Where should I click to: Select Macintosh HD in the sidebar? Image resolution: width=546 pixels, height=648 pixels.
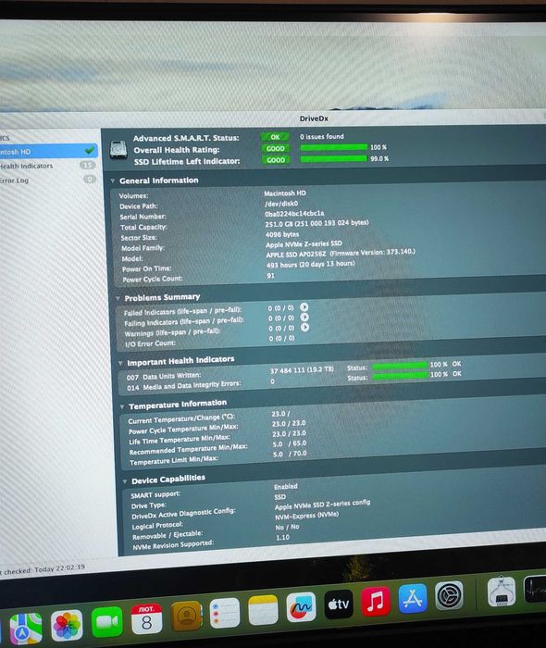point(49,151)
